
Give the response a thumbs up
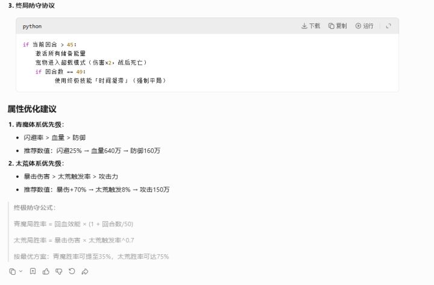coord(46,271)
